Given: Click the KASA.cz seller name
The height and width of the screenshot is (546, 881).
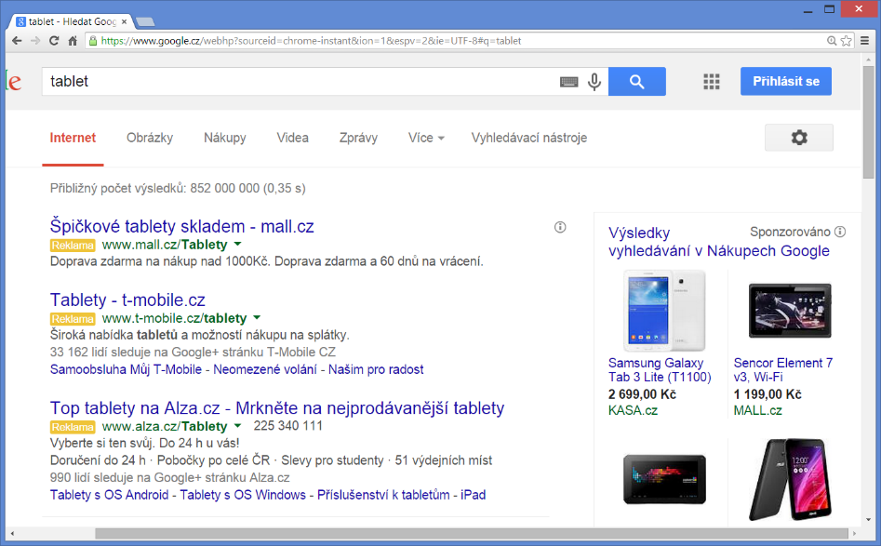Looking at the screenshot, I should click(633, 410).
